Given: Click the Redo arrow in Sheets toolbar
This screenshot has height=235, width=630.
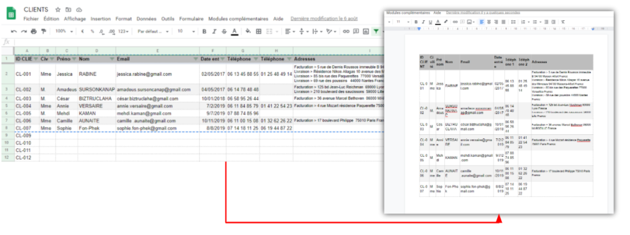Looking at the screenshot, I should [x=23, y=31].
